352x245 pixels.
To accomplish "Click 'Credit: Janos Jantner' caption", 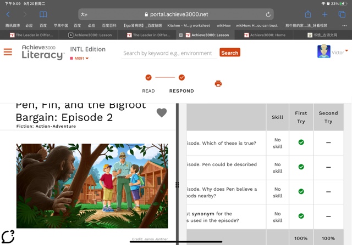I will tap(150, 239).
